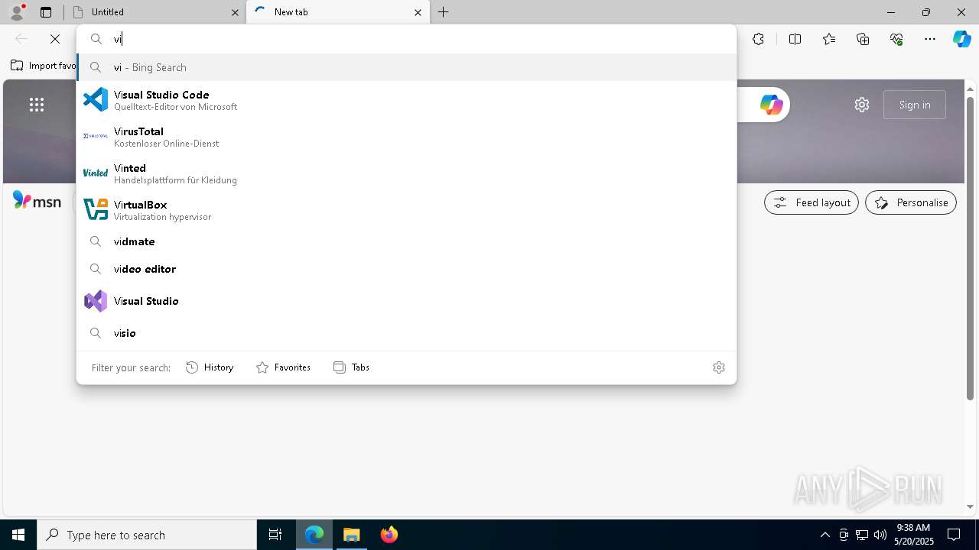Choose the Visual Studio suggestion
Screen dimensions: 979x550
(x=406, y=301)
